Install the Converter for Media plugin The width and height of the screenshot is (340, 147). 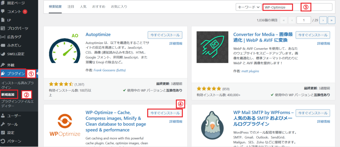click(x=313, y=35)
